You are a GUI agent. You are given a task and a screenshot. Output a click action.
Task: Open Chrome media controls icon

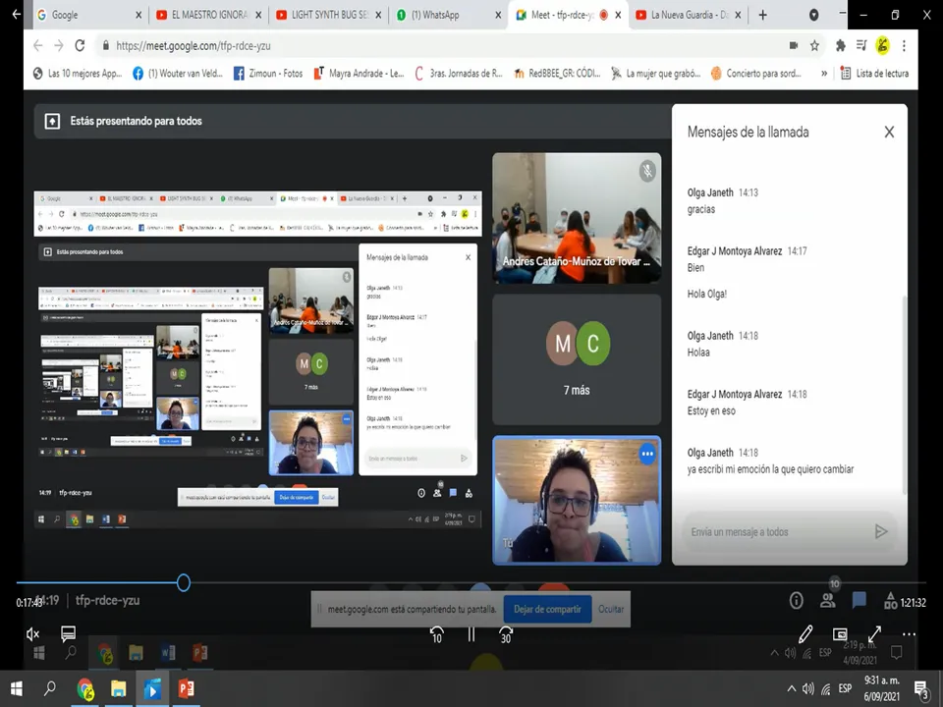861,46
